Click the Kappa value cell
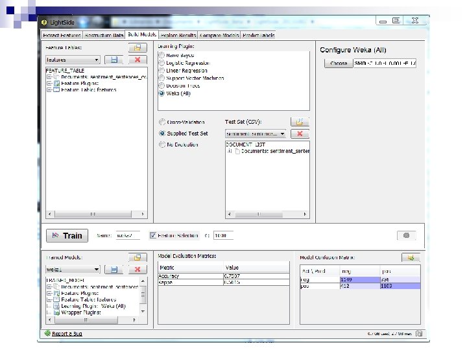The height and width of the screenshot is (350, 467). click(x=256, y=282)
